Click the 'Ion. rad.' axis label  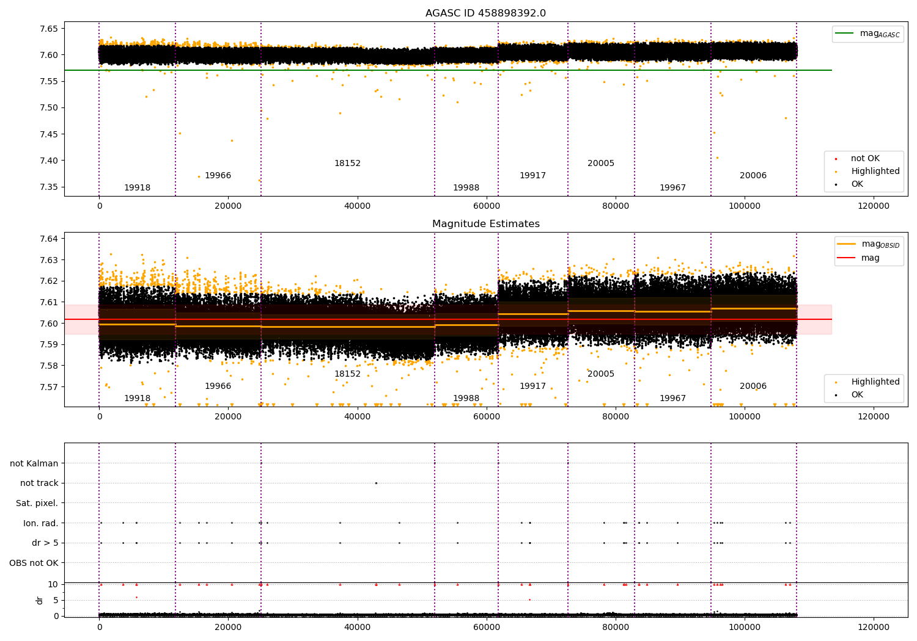pyautogui.click(x=41, y=523)
